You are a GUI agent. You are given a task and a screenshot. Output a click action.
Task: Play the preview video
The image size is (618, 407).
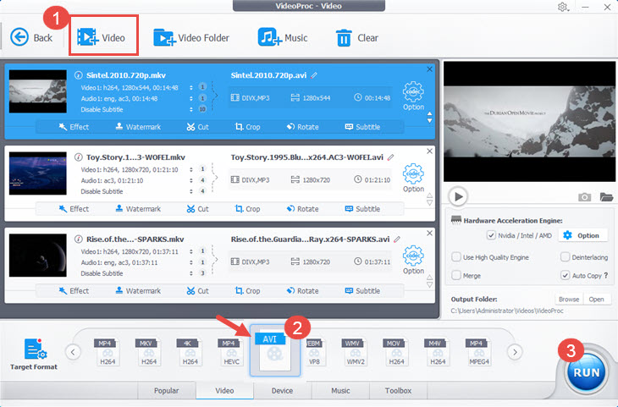458,196
